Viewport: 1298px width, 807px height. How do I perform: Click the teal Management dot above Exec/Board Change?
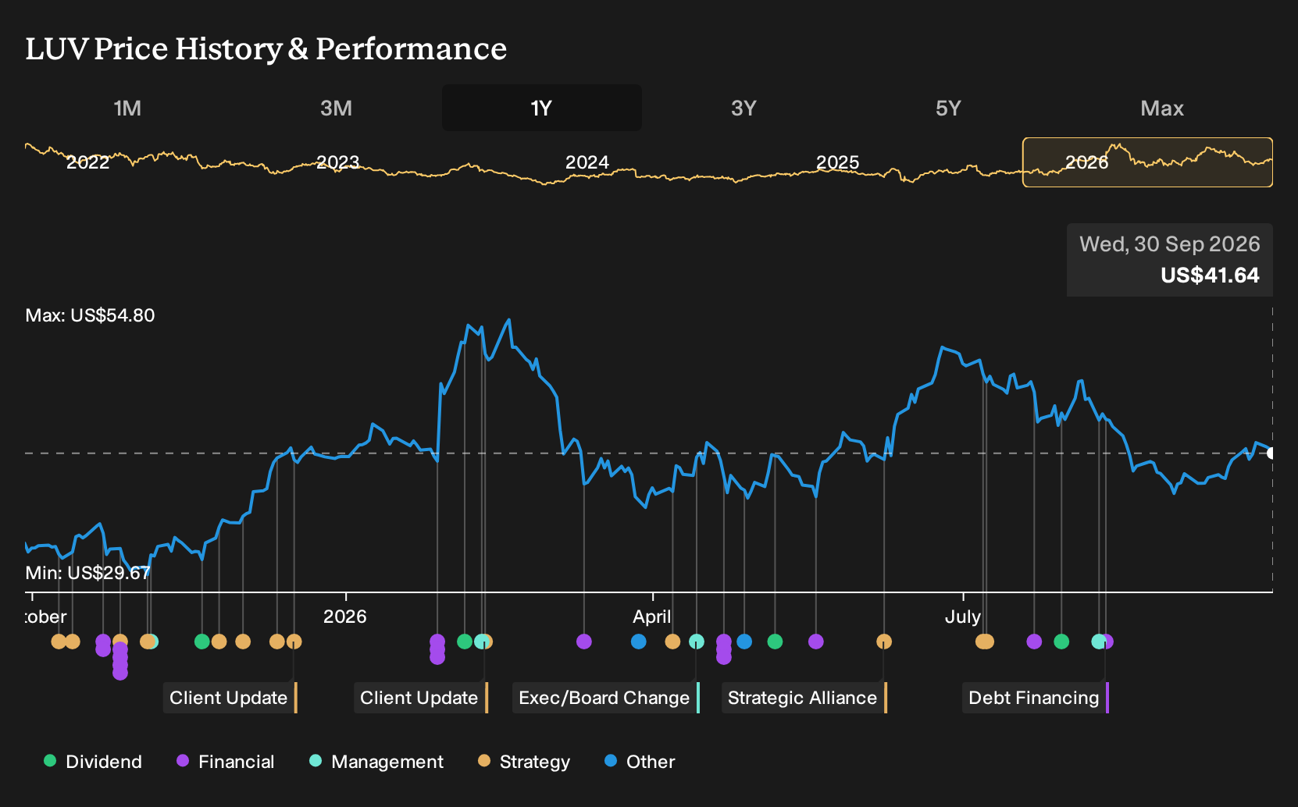pos(697,642)
